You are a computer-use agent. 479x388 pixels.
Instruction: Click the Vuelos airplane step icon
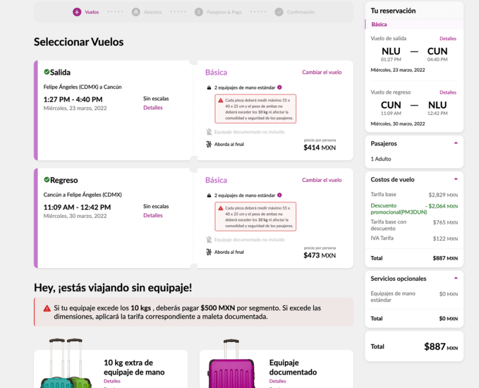click(x=77, y=12)
